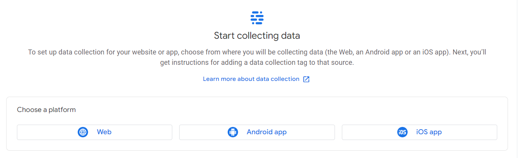Click the "Android app" text label
The height and width of the screenshot is (158, 518).
(x=266, y=132)
